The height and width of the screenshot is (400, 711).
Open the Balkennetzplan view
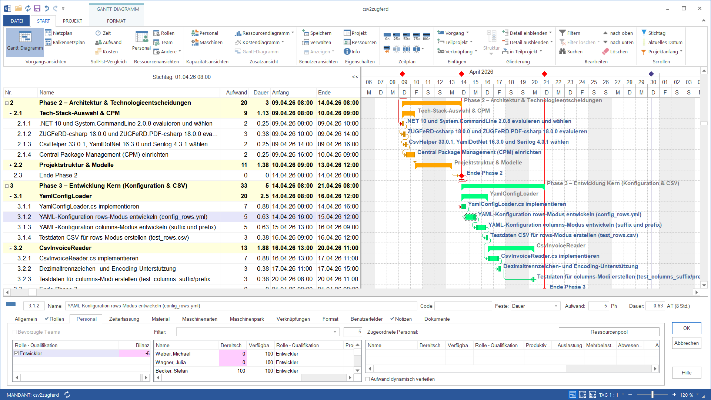65,42
